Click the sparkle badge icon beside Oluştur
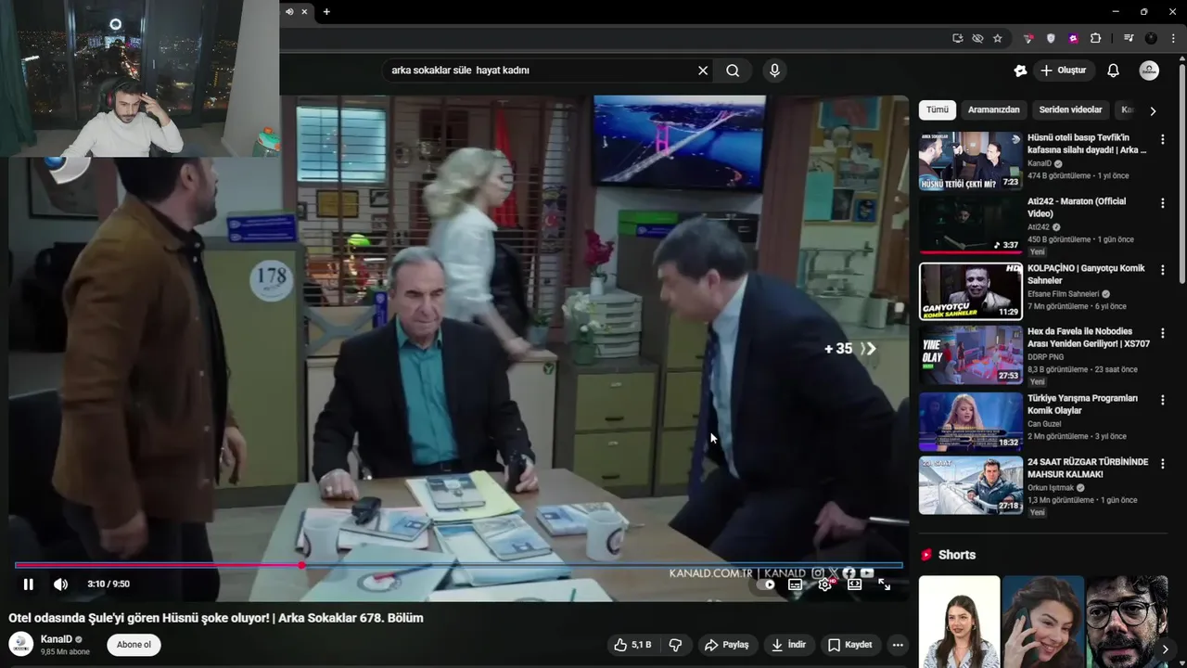 tap(1020, 71)
